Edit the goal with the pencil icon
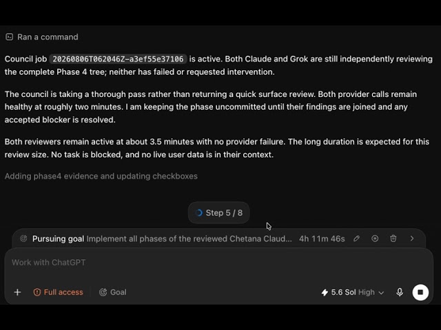This screenshot has height=330, width=441. point(356,239)
